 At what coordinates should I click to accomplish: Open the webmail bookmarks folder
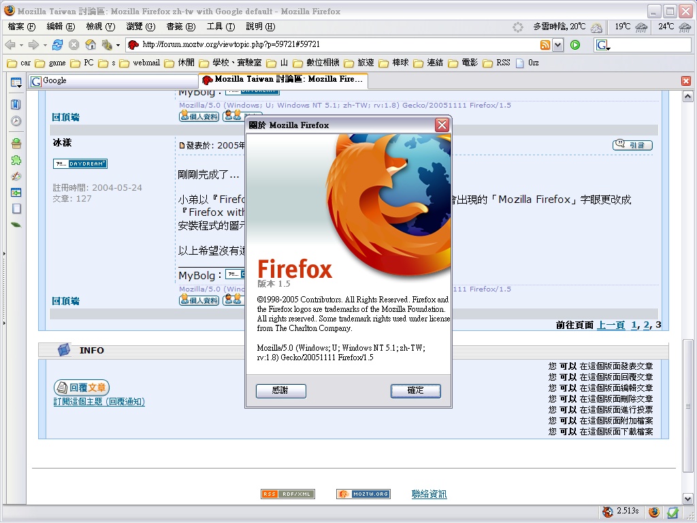tap(140, 63)
